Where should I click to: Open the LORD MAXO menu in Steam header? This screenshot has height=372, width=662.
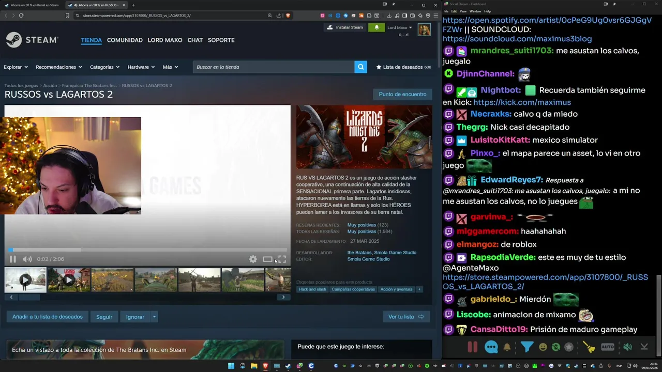(x=165, y=40)
